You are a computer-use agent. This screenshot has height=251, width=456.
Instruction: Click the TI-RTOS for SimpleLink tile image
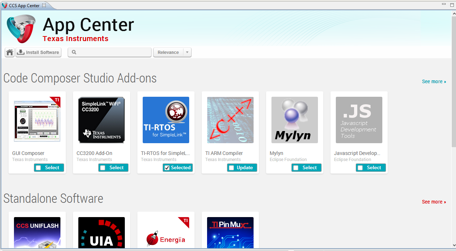(x=166, y=120)
